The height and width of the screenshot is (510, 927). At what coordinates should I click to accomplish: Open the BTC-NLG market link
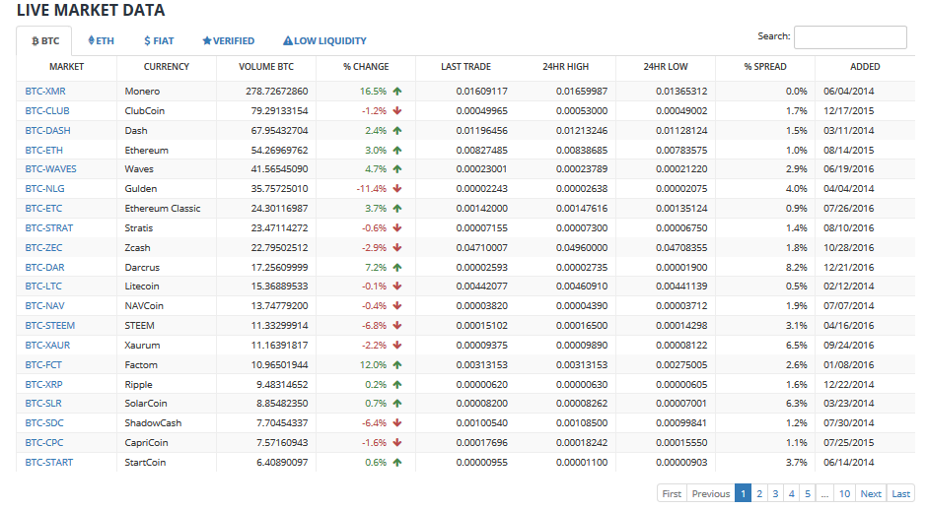(x=45, y=188)
